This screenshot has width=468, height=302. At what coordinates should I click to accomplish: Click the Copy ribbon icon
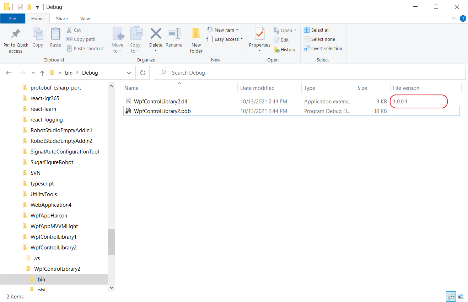[x=38, y=34]
